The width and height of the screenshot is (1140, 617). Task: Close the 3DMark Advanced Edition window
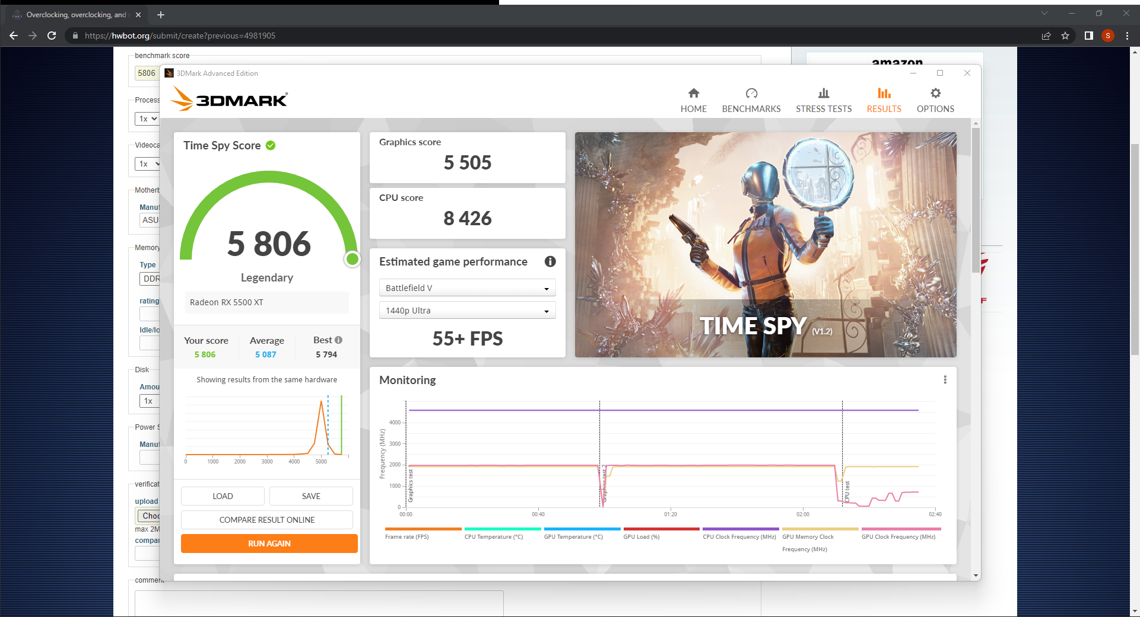point(967,73)
